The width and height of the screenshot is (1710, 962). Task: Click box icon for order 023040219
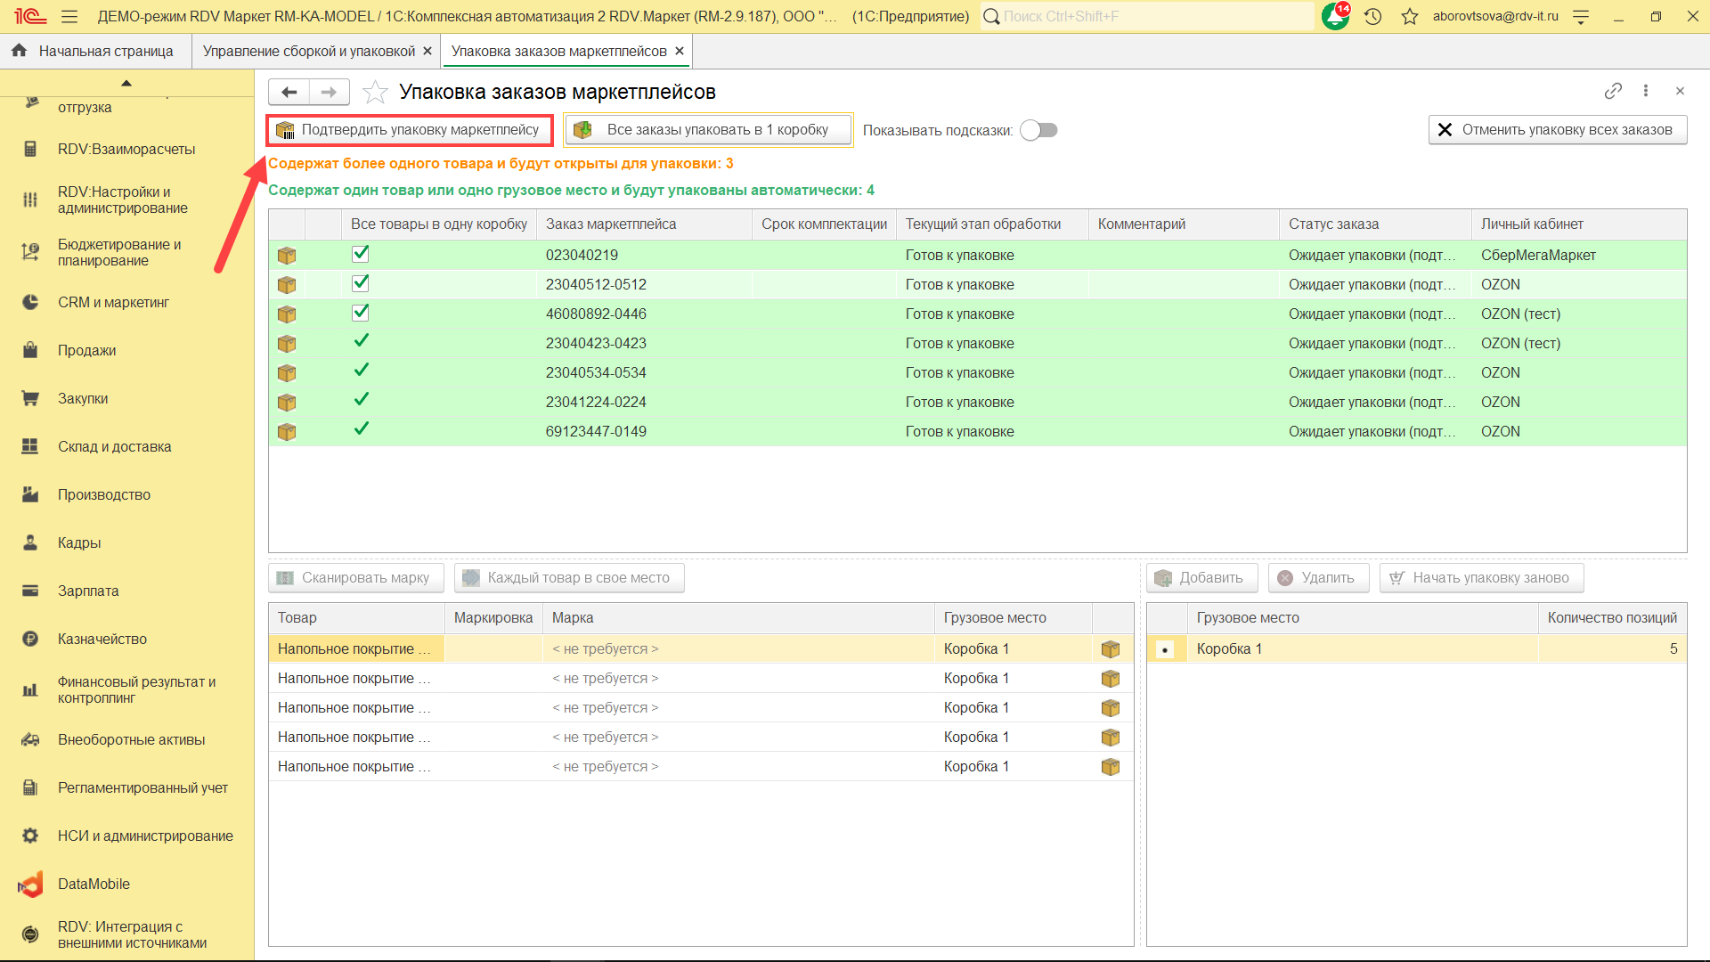tap(287, 256)
